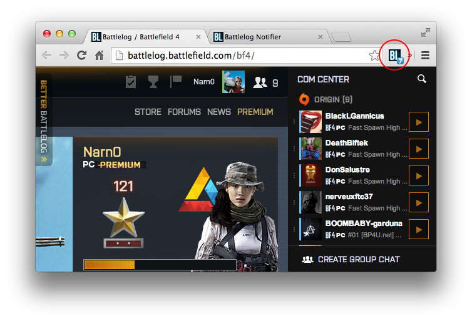Screen dimensions: 472x321
Task: Click the Origin logo icon
Action: [304, 99]
